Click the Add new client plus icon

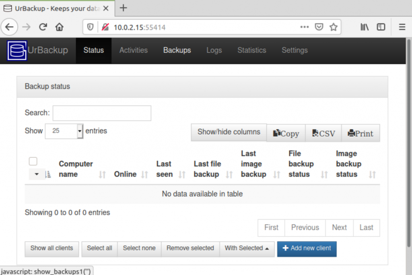coord(286,249)
